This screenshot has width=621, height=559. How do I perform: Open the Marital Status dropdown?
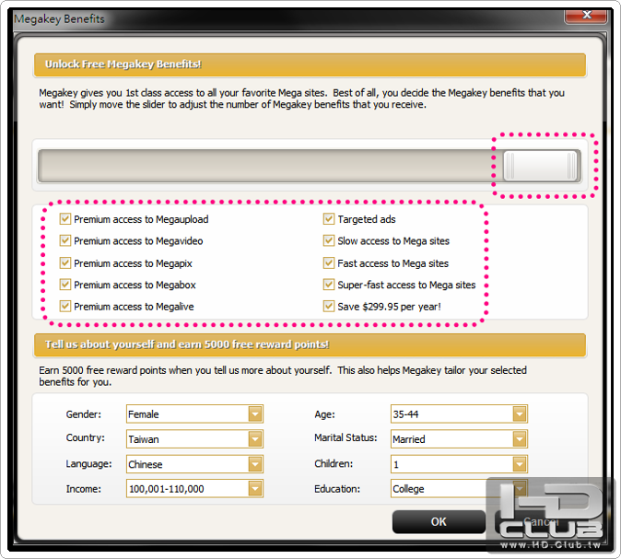coord(459,439)
